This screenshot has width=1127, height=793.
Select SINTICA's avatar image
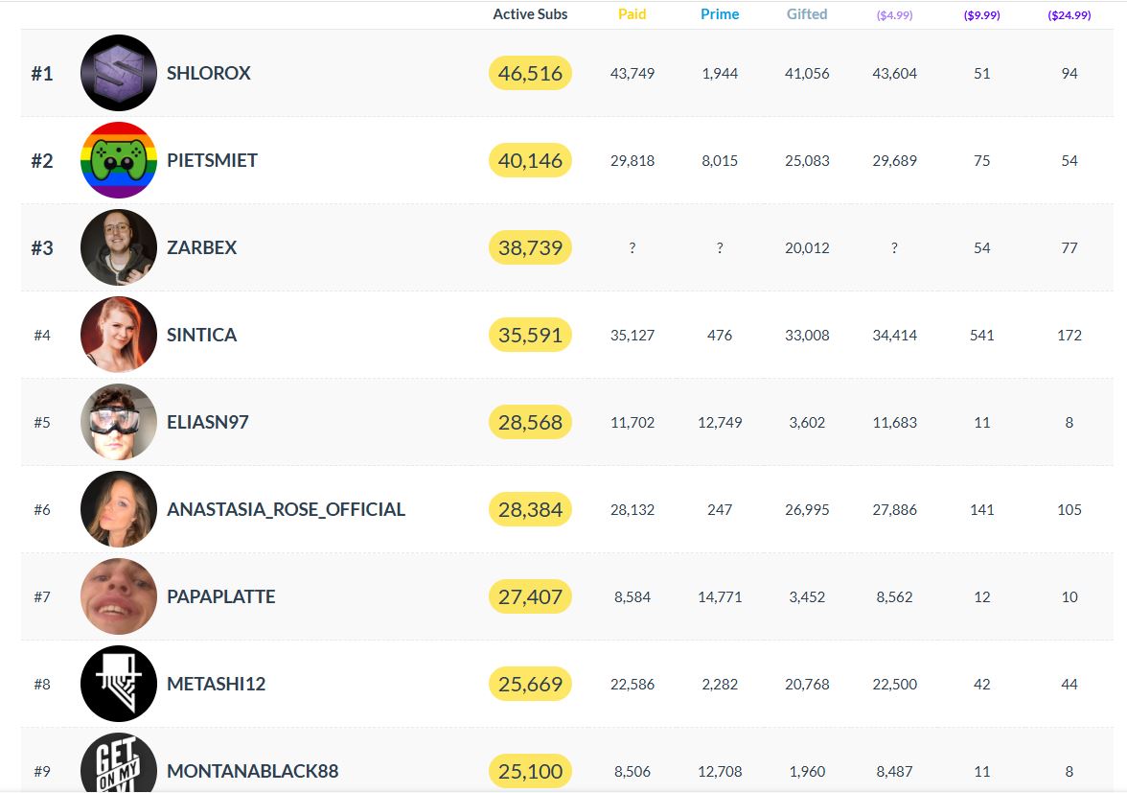click(x=118, y=335)
